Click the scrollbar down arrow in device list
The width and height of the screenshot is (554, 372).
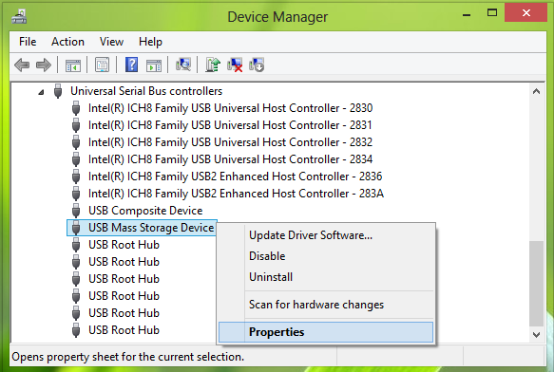tap(536, 334)
